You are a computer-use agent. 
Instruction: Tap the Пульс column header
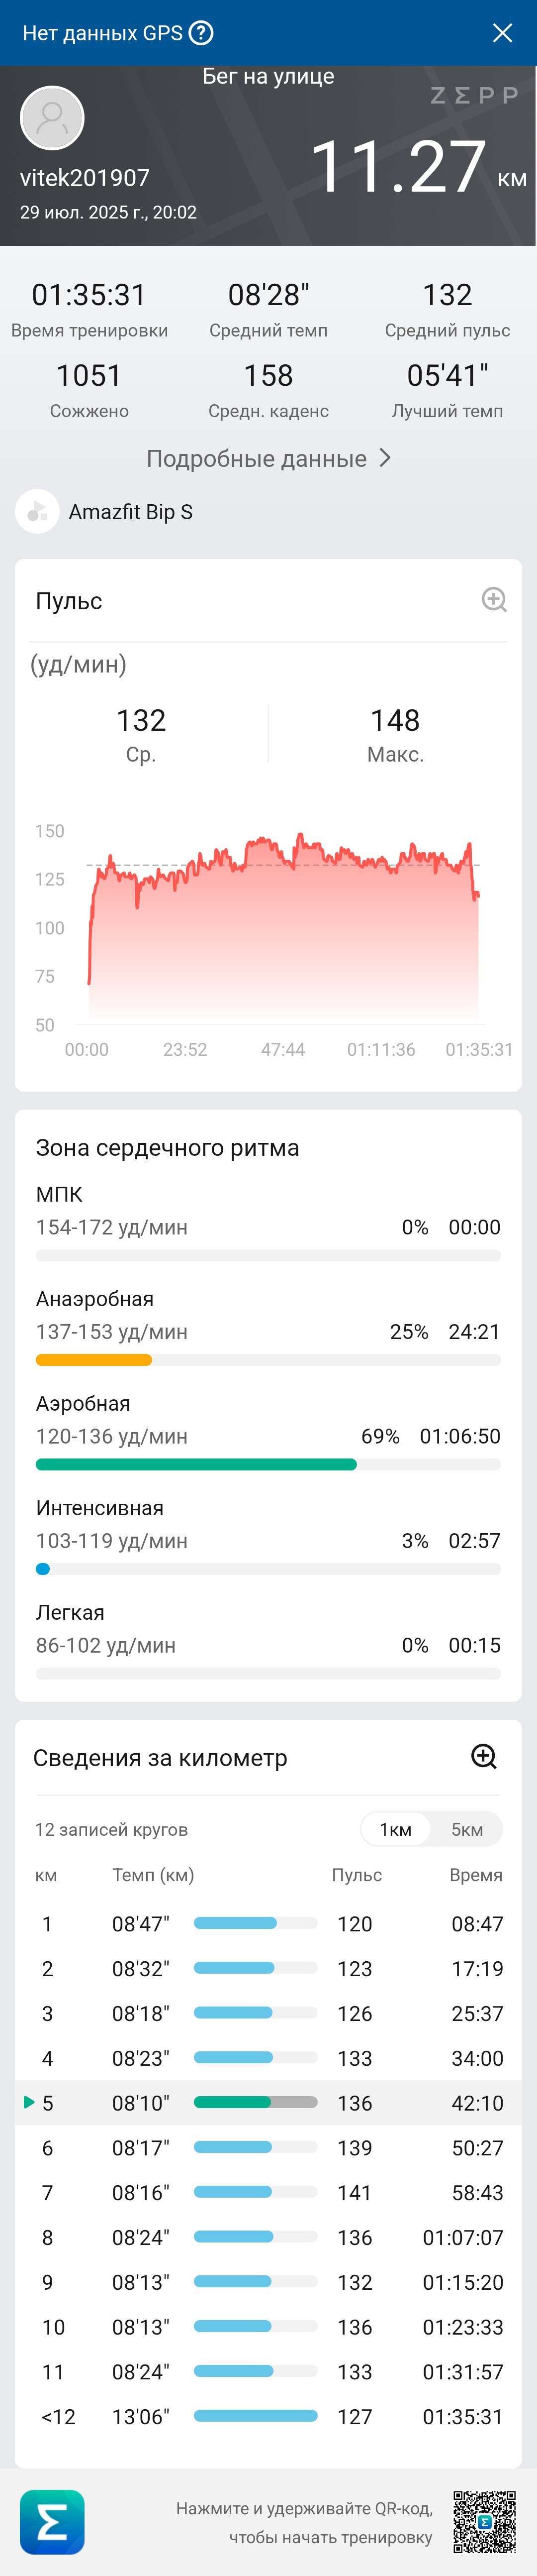pyautogui.click(x=357, y=1875)
